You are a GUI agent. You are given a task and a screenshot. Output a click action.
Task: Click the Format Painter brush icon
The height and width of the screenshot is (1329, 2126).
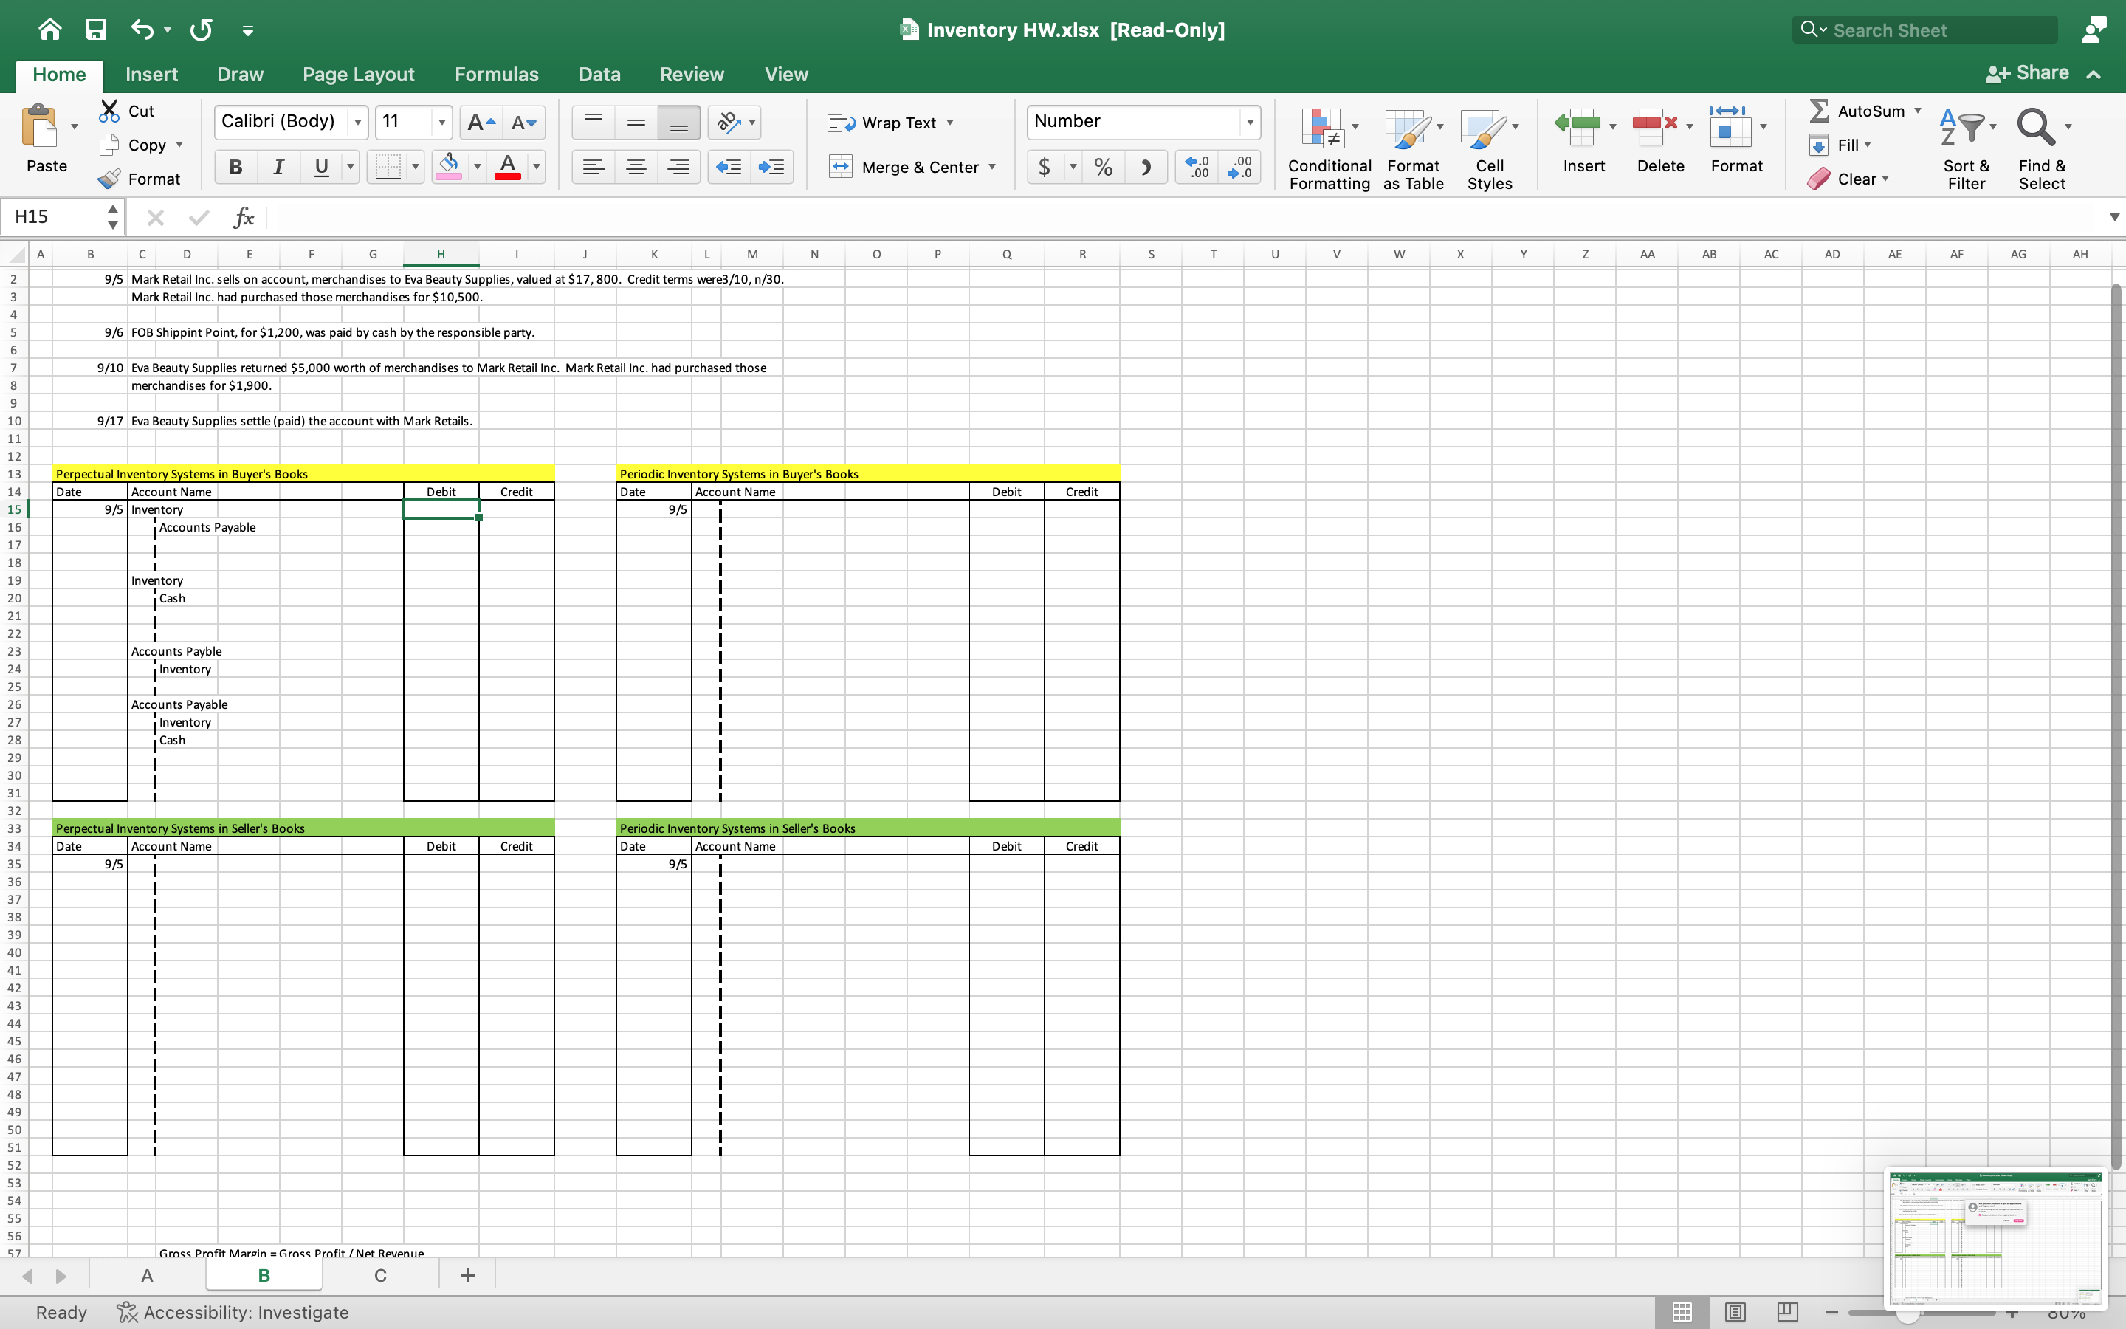pyautogui.click(x=110, y=179)
